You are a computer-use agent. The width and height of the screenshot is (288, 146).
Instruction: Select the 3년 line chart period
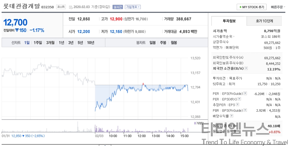(x=71, y=43)
